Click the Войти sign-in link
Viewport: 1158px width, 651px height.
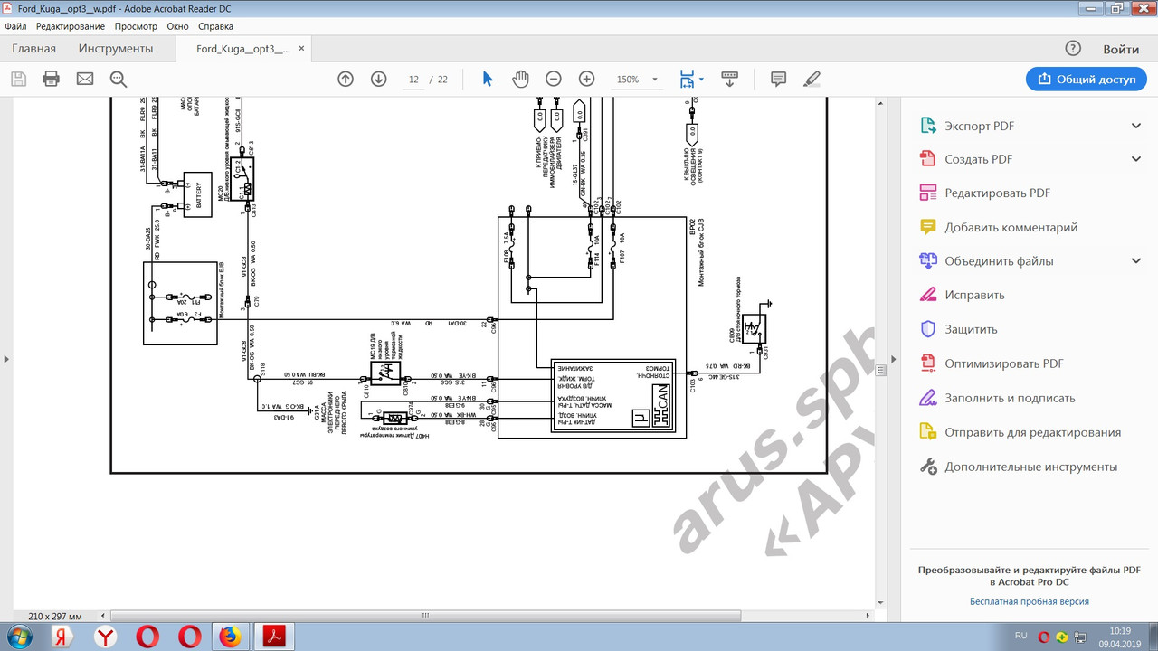(x=1121, y=49)
